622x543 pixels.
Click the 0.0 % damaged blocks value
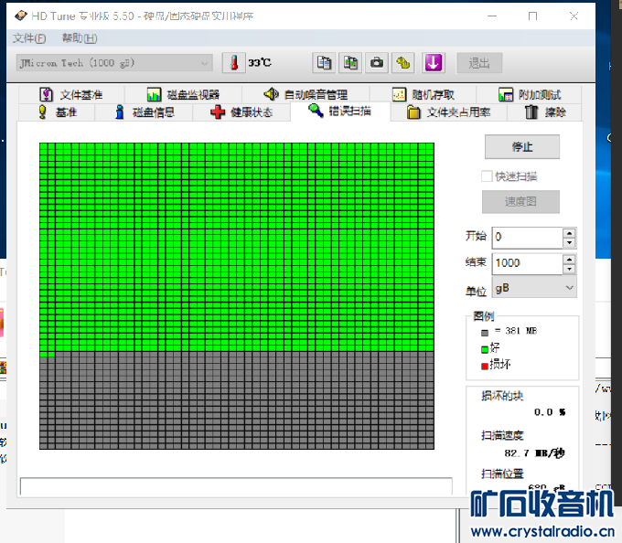[550, 412]
